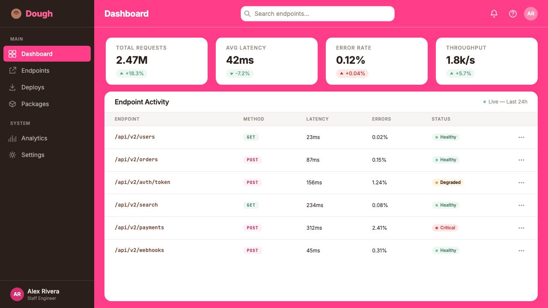Click the Live — Last 24h indicator
Viewport: 548px width, 308px height.
(505, 102)
